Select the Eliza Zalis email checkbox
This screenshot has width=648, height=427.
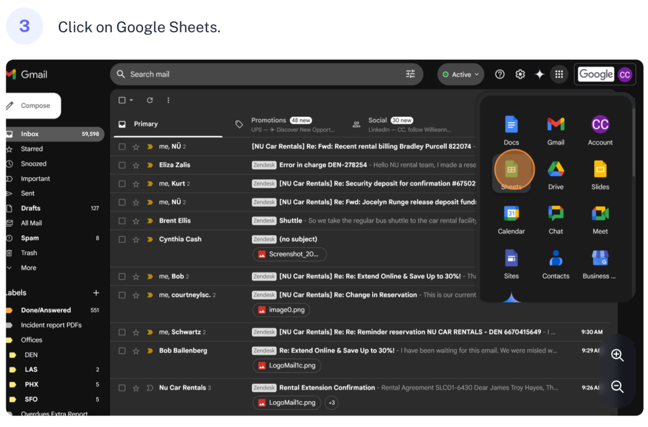click(x=122, y=165)
